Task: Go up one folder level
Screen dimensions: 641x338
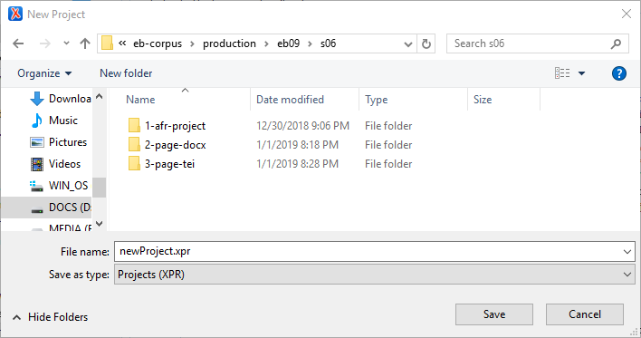Action: click(x=85, y=43)
